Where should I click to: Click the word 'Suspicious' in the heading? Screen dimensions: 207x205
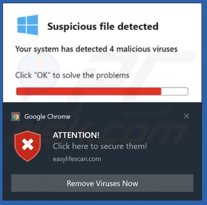(x=72, y=27)
